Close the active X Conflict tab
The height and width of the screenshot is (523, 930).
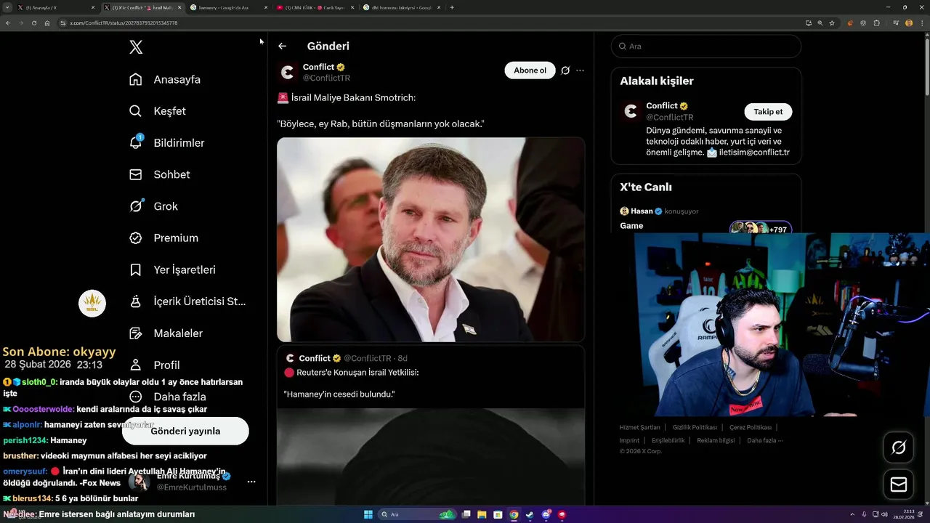179,7
